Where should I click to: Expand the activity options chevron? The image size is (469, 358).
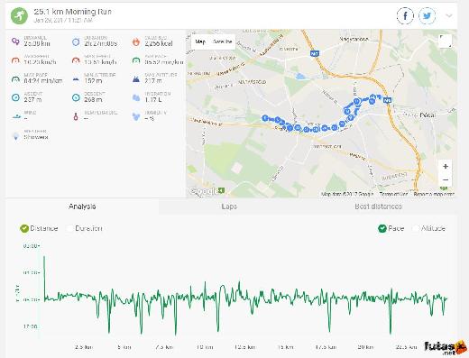tap(449, 15)
